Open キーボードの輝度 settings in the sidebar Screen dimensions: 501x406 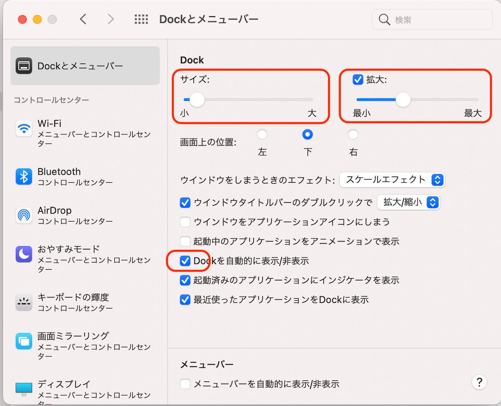(85, 302)
